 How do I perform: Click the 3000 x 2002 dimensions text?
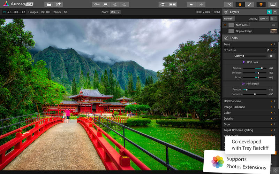coord(203,12)
